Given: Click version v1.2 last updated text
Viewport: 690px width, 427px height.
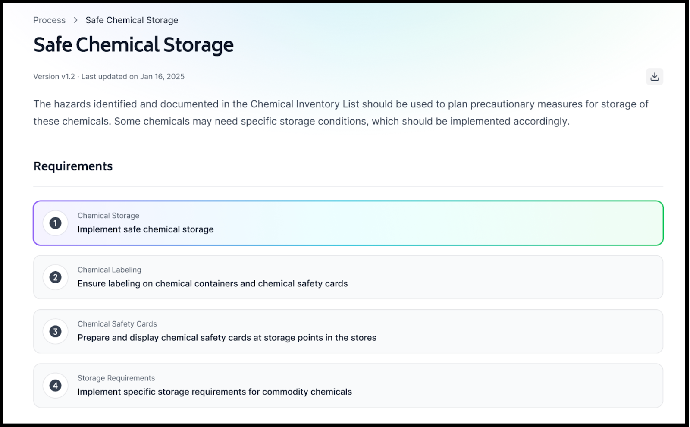Looking at the screenshot, I should [109, 77].
